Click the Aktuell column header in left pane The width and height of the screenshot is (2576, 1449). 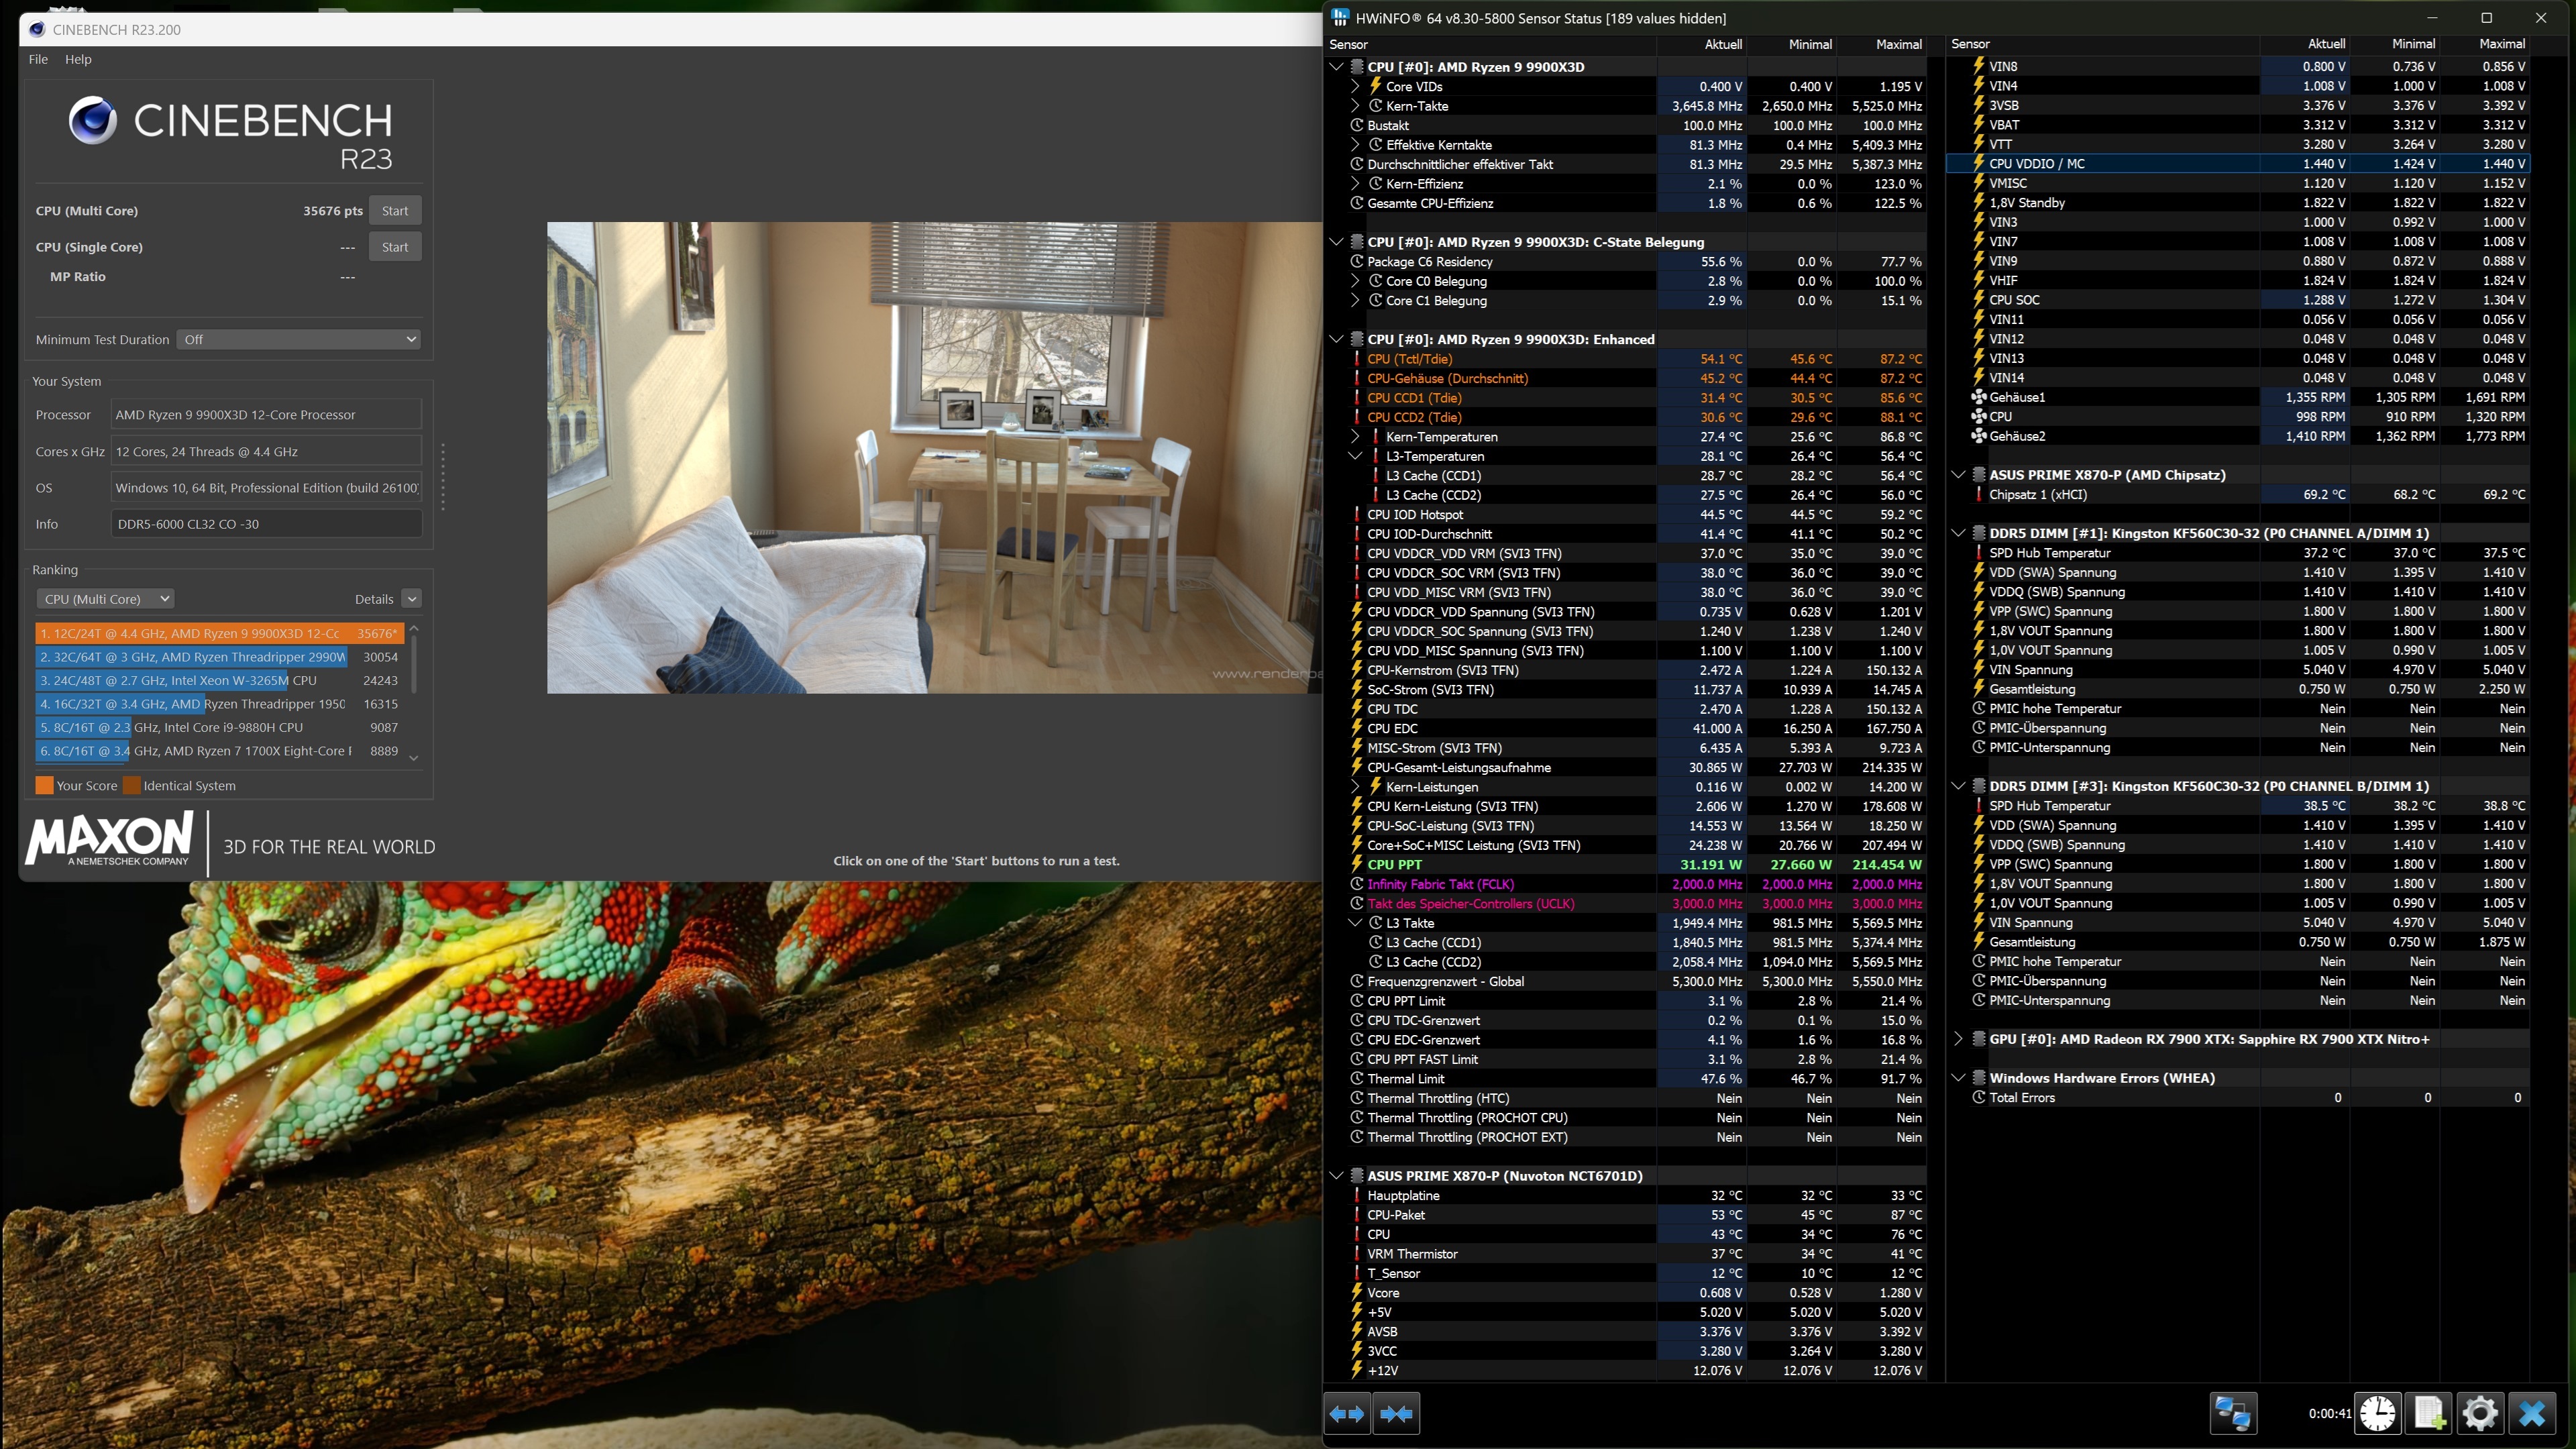tap(1723, 44)
